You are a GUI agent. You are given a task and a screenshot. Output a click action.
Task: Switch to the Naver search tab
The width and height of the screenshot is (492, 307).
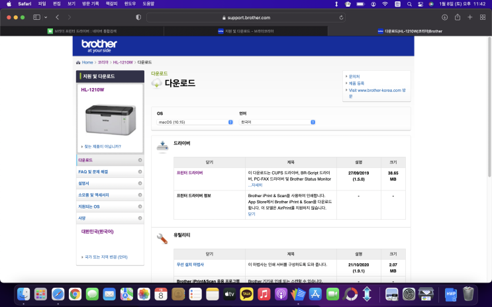82,31
